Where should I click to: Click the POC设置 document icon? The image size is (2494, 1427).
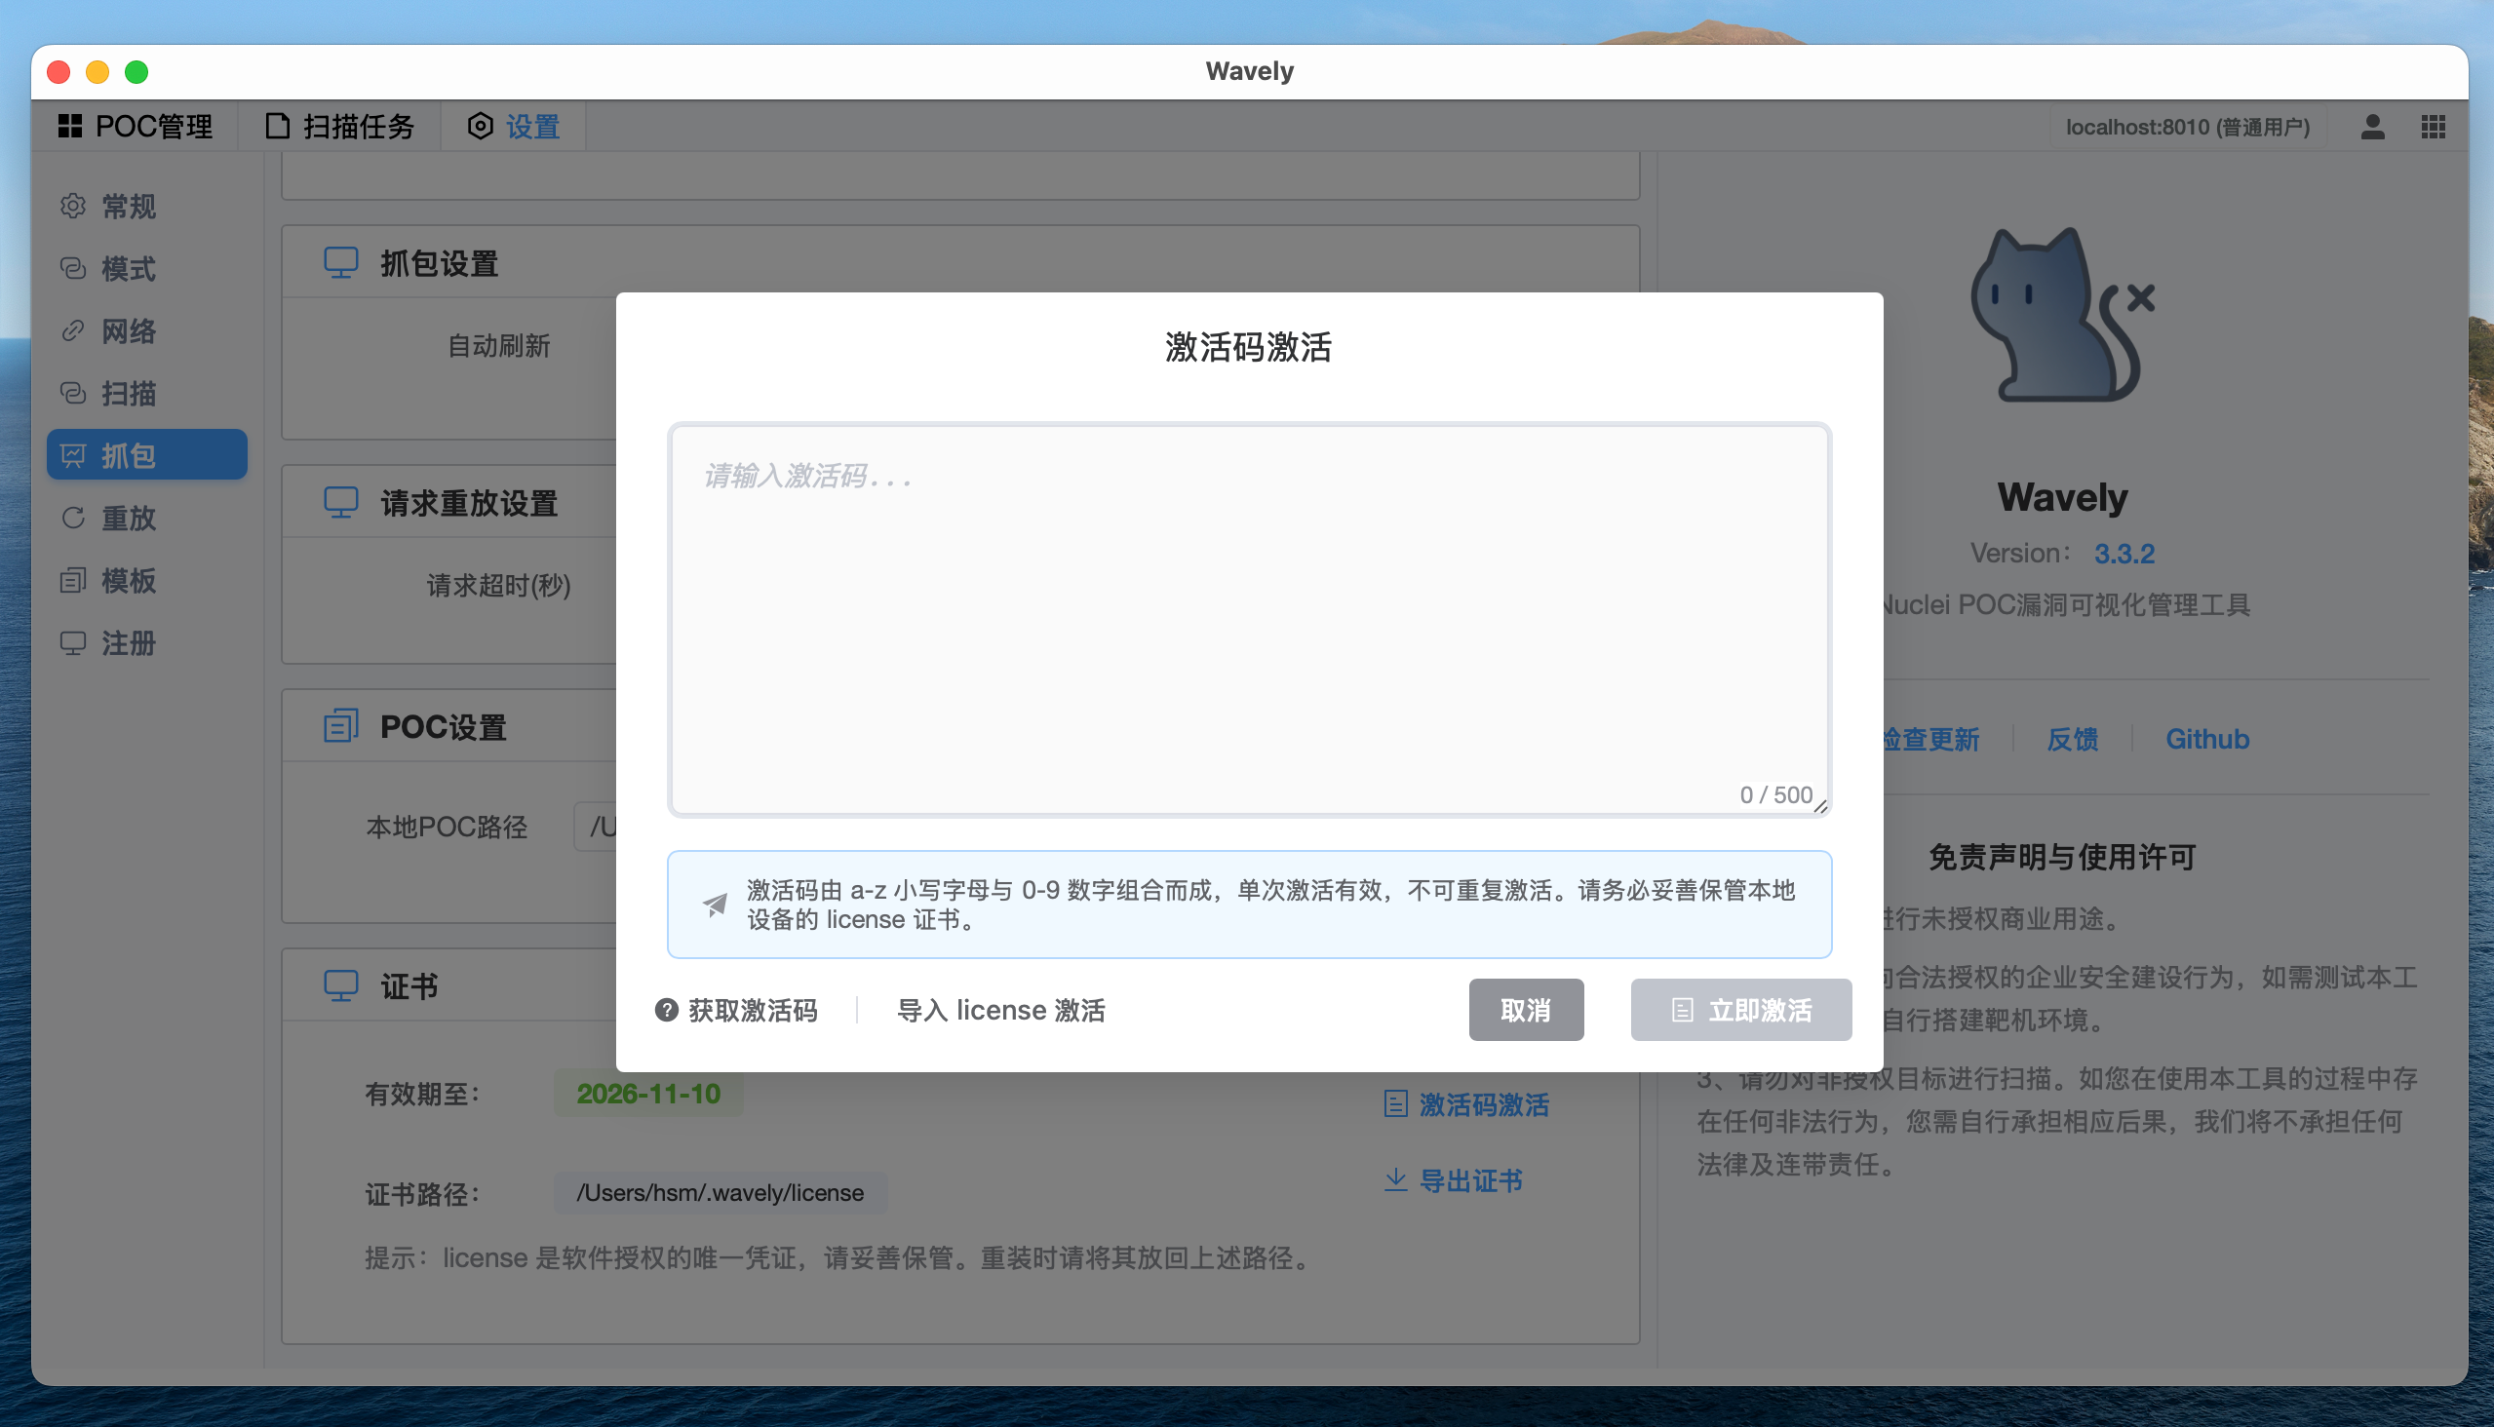pos(341,726)
